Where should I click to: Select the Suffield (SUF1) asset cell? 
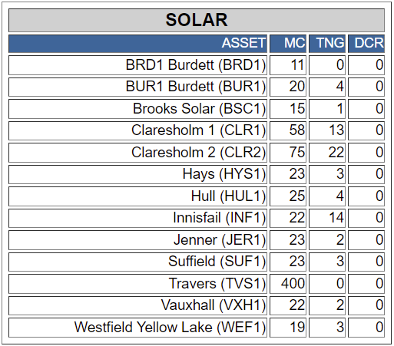tap(137, 262)
